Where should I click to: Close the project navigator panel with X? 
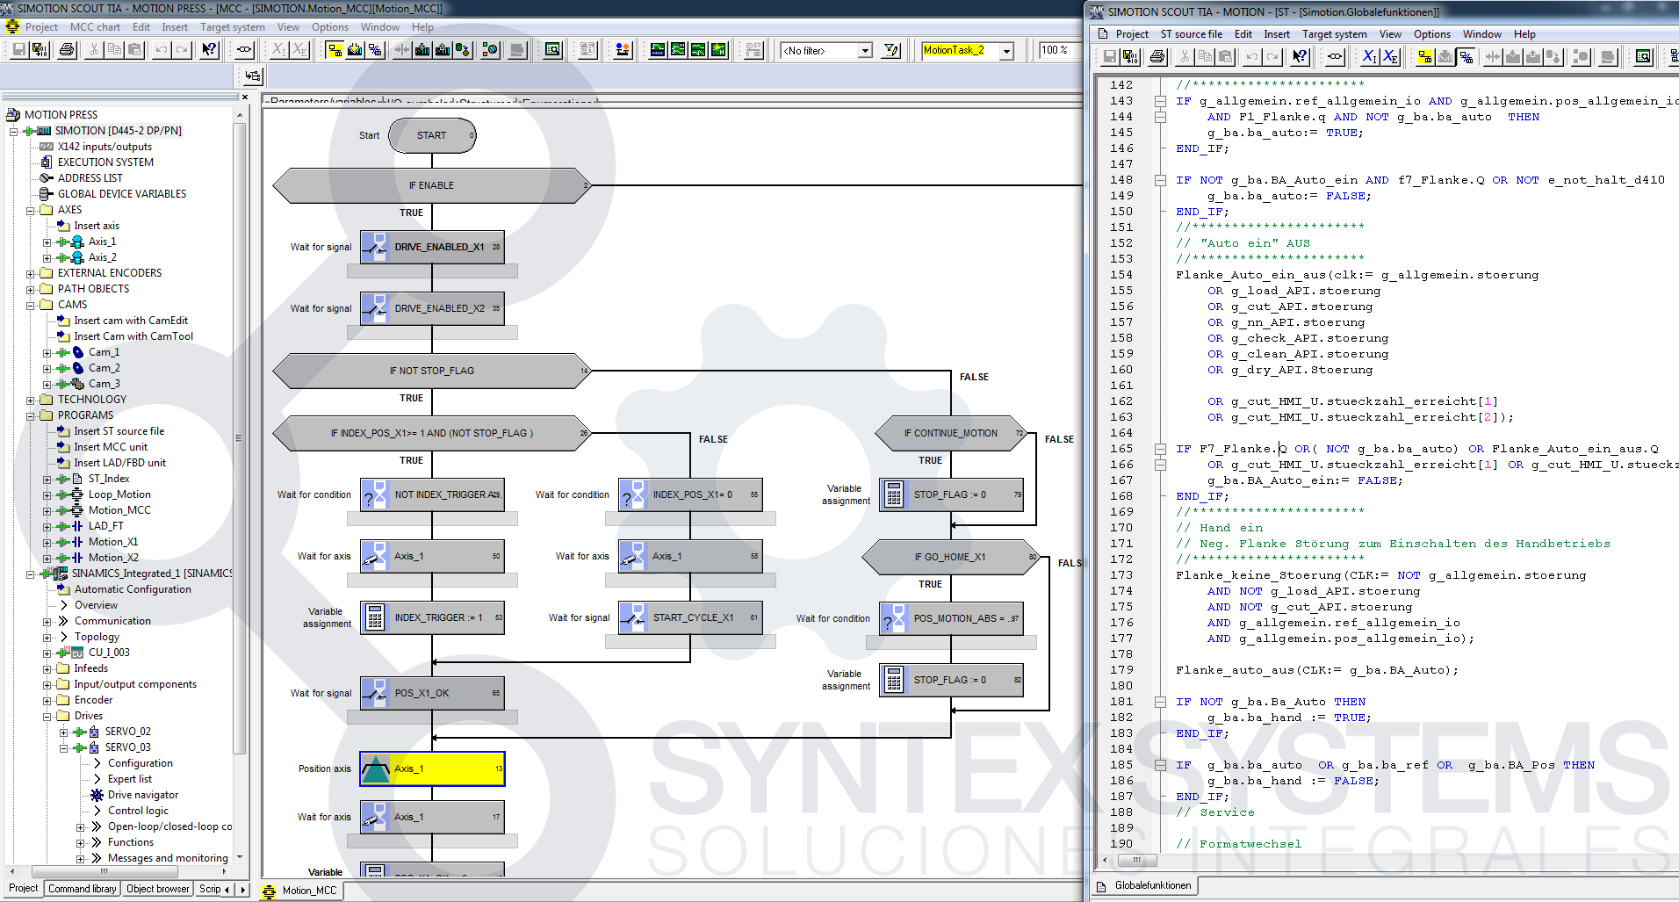coord(245,97)
